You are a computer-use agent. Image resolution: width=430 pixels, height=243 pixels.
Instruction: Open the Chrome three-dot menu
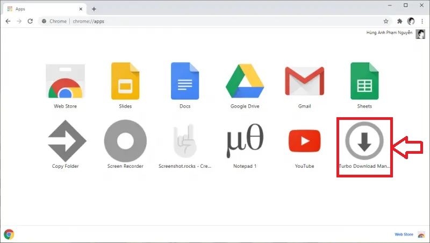point(422,21)
